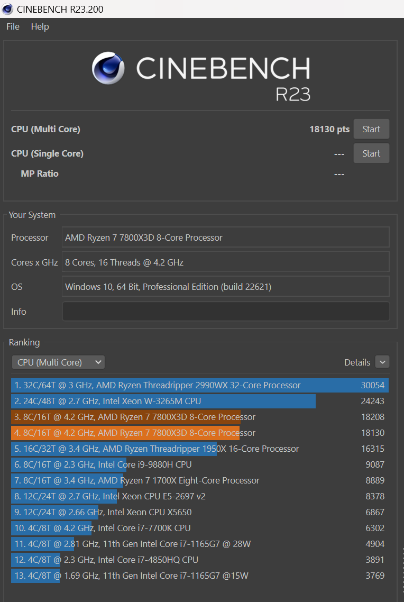Select the Core i9-9880H ranking row
Image resolution: width=404 pixels, height=602 pixels.
(x=199, y=464)
